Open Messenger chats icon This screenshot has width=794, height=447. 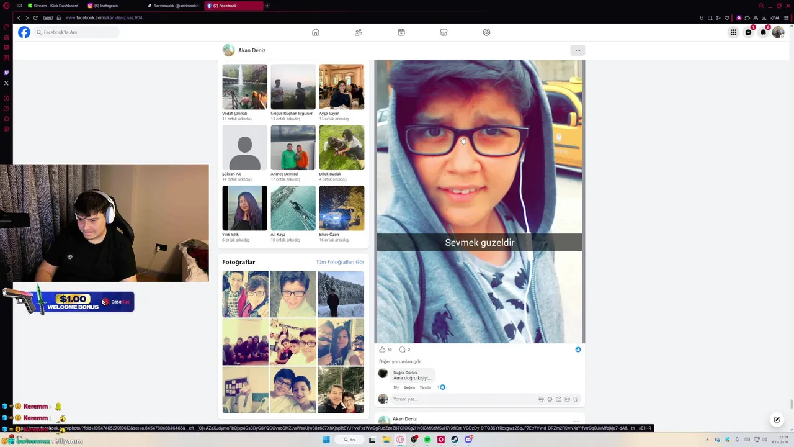(x=749, y=32)
